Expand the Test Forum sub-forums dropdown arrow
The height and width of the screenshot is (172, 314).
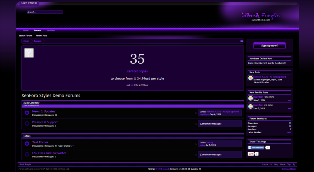click(73, 146)
